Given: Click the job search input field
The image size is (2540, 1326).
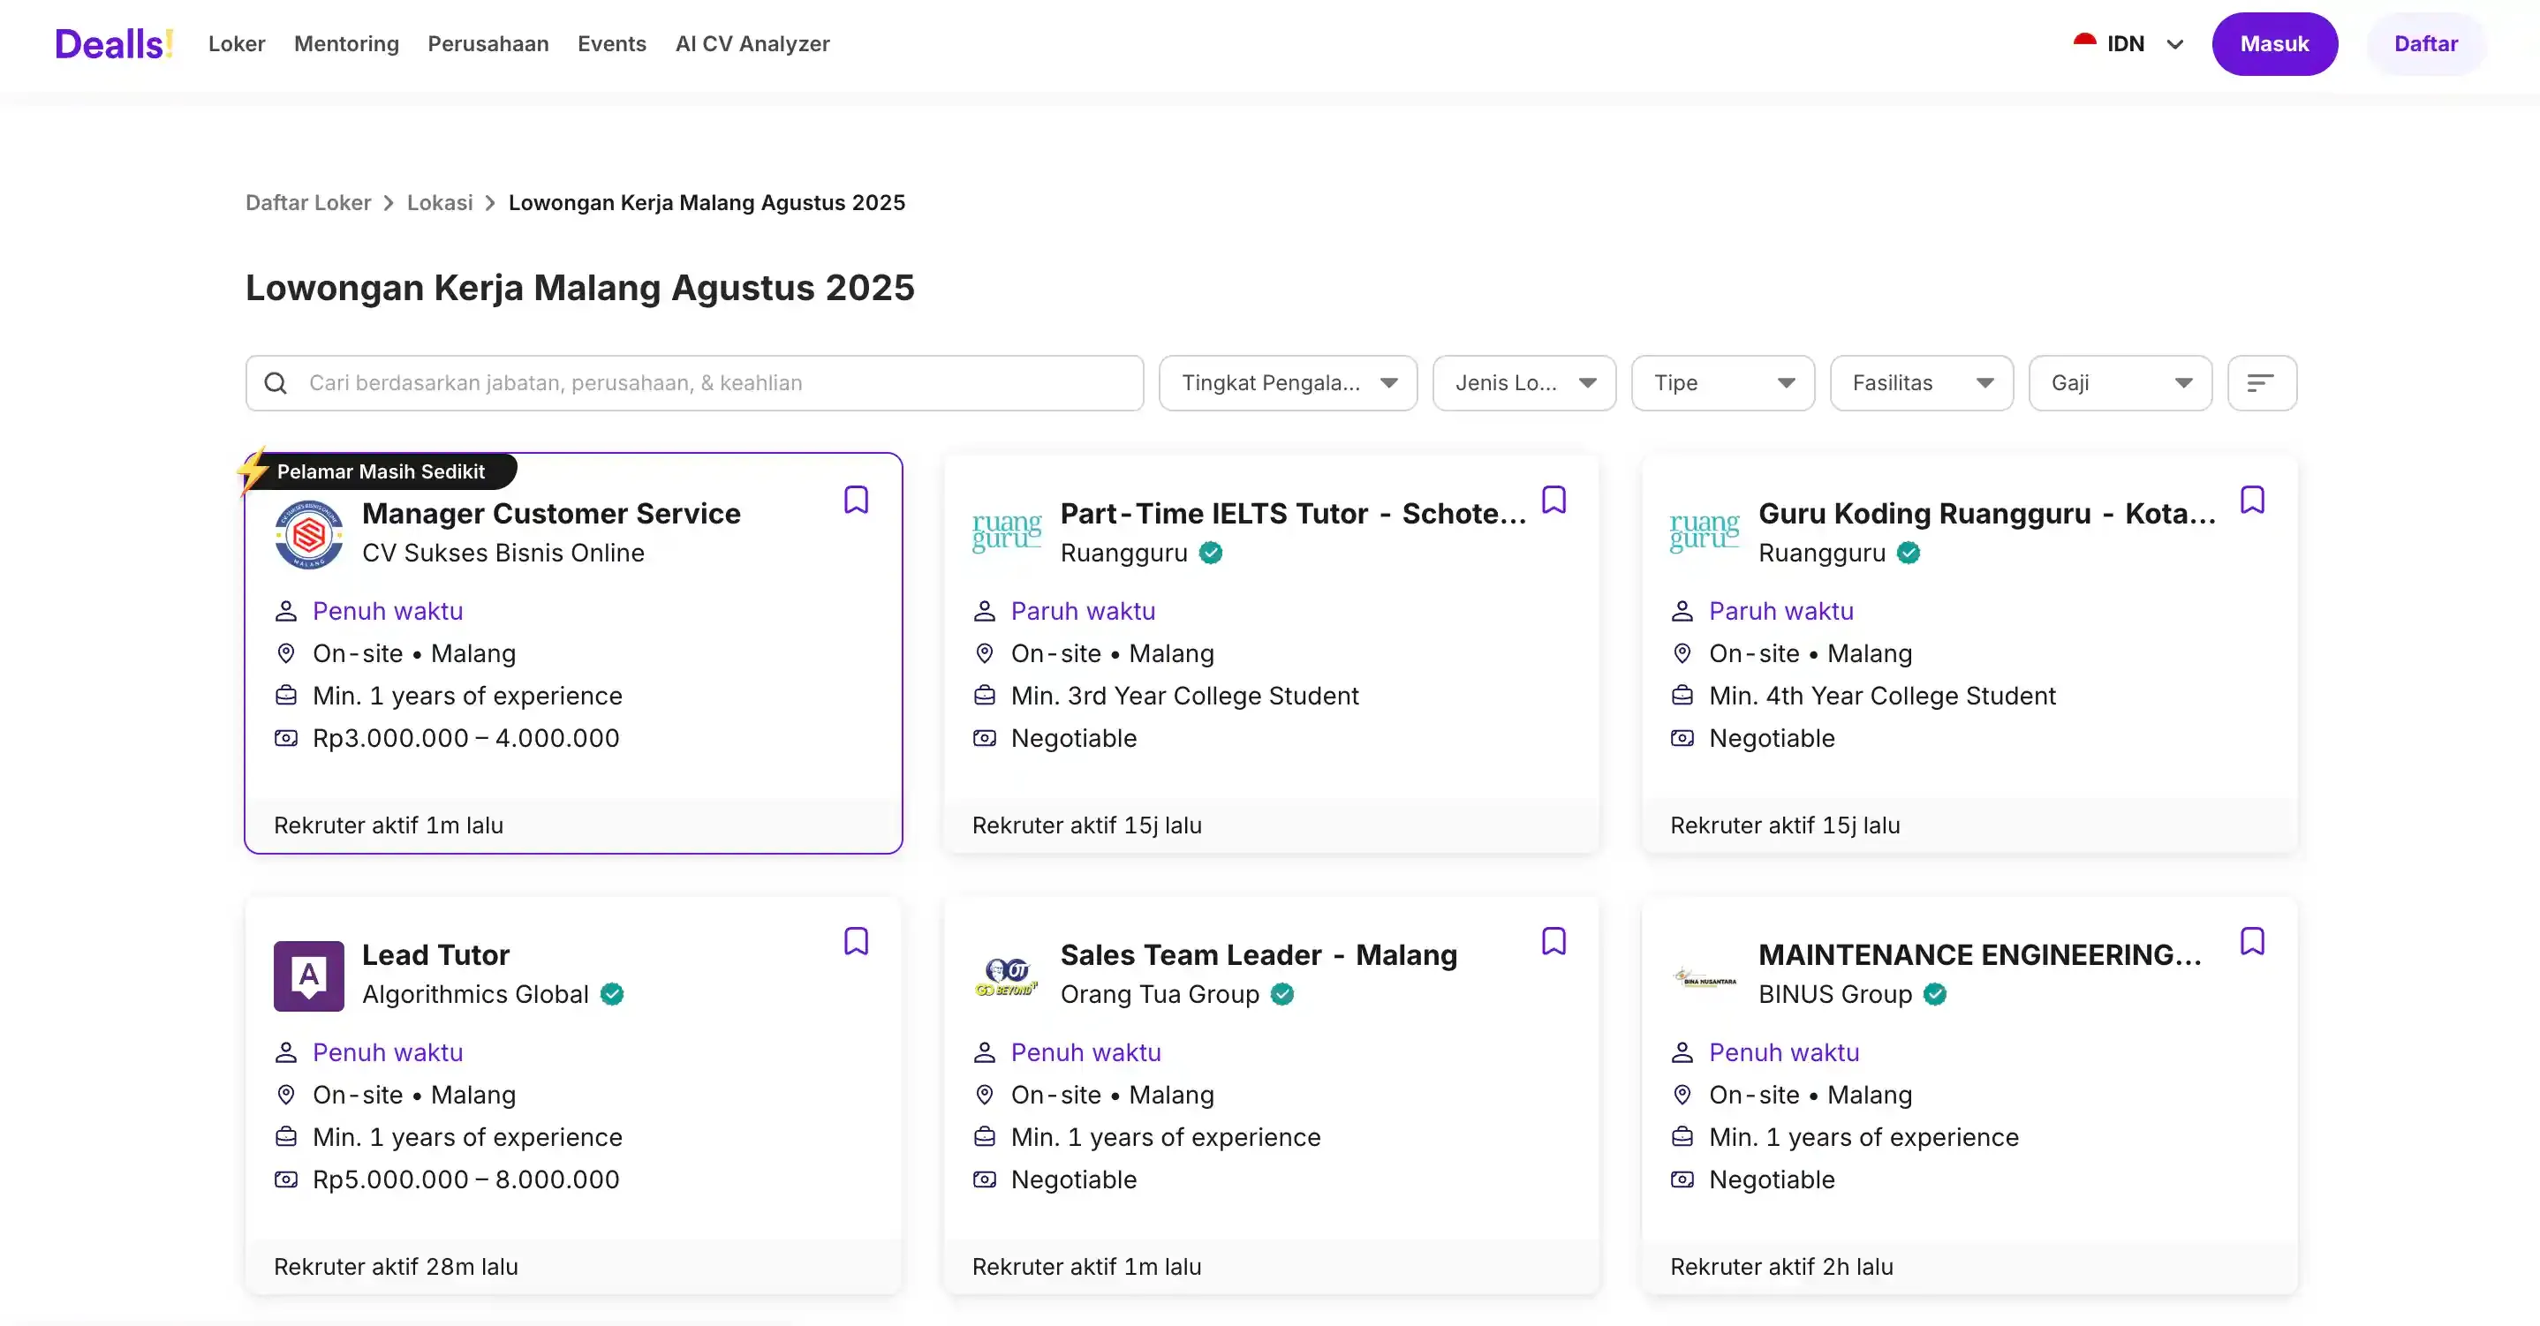Looking at the screenshot, I should [694, 382].
